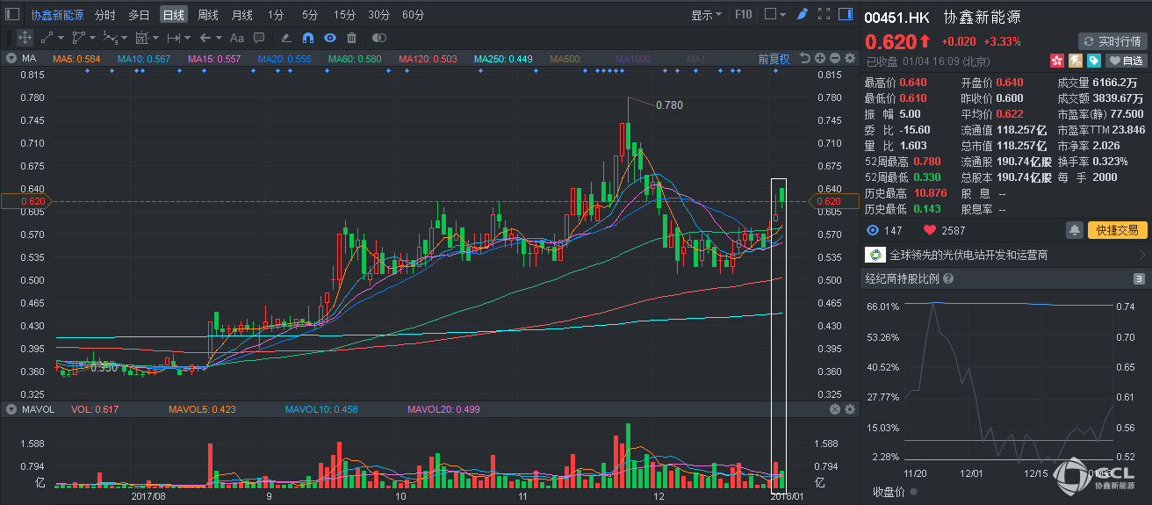This screenshot has height=505, width=1152.
Task: Toggle drawings visibility with the eye icon
Action: 329,38
